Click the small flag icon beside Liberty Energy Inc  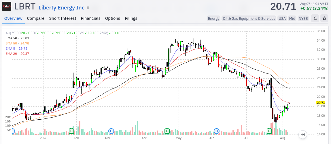tap(88, 8)
